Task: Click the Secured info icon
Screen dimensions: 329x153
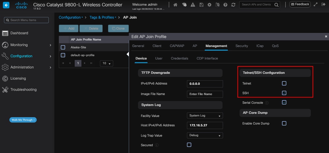Action: [157, 145]
